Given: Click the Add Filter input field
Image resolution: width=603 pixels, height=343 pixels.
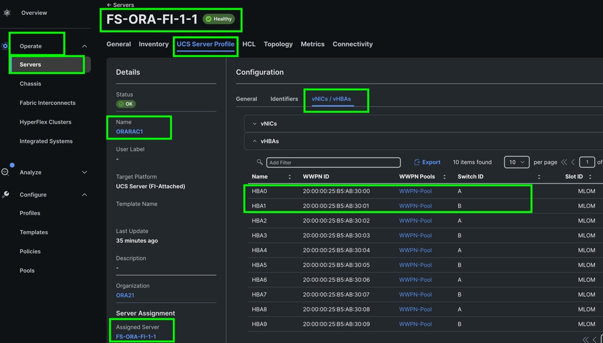Looking at the screenshot, I should point(333,162).
